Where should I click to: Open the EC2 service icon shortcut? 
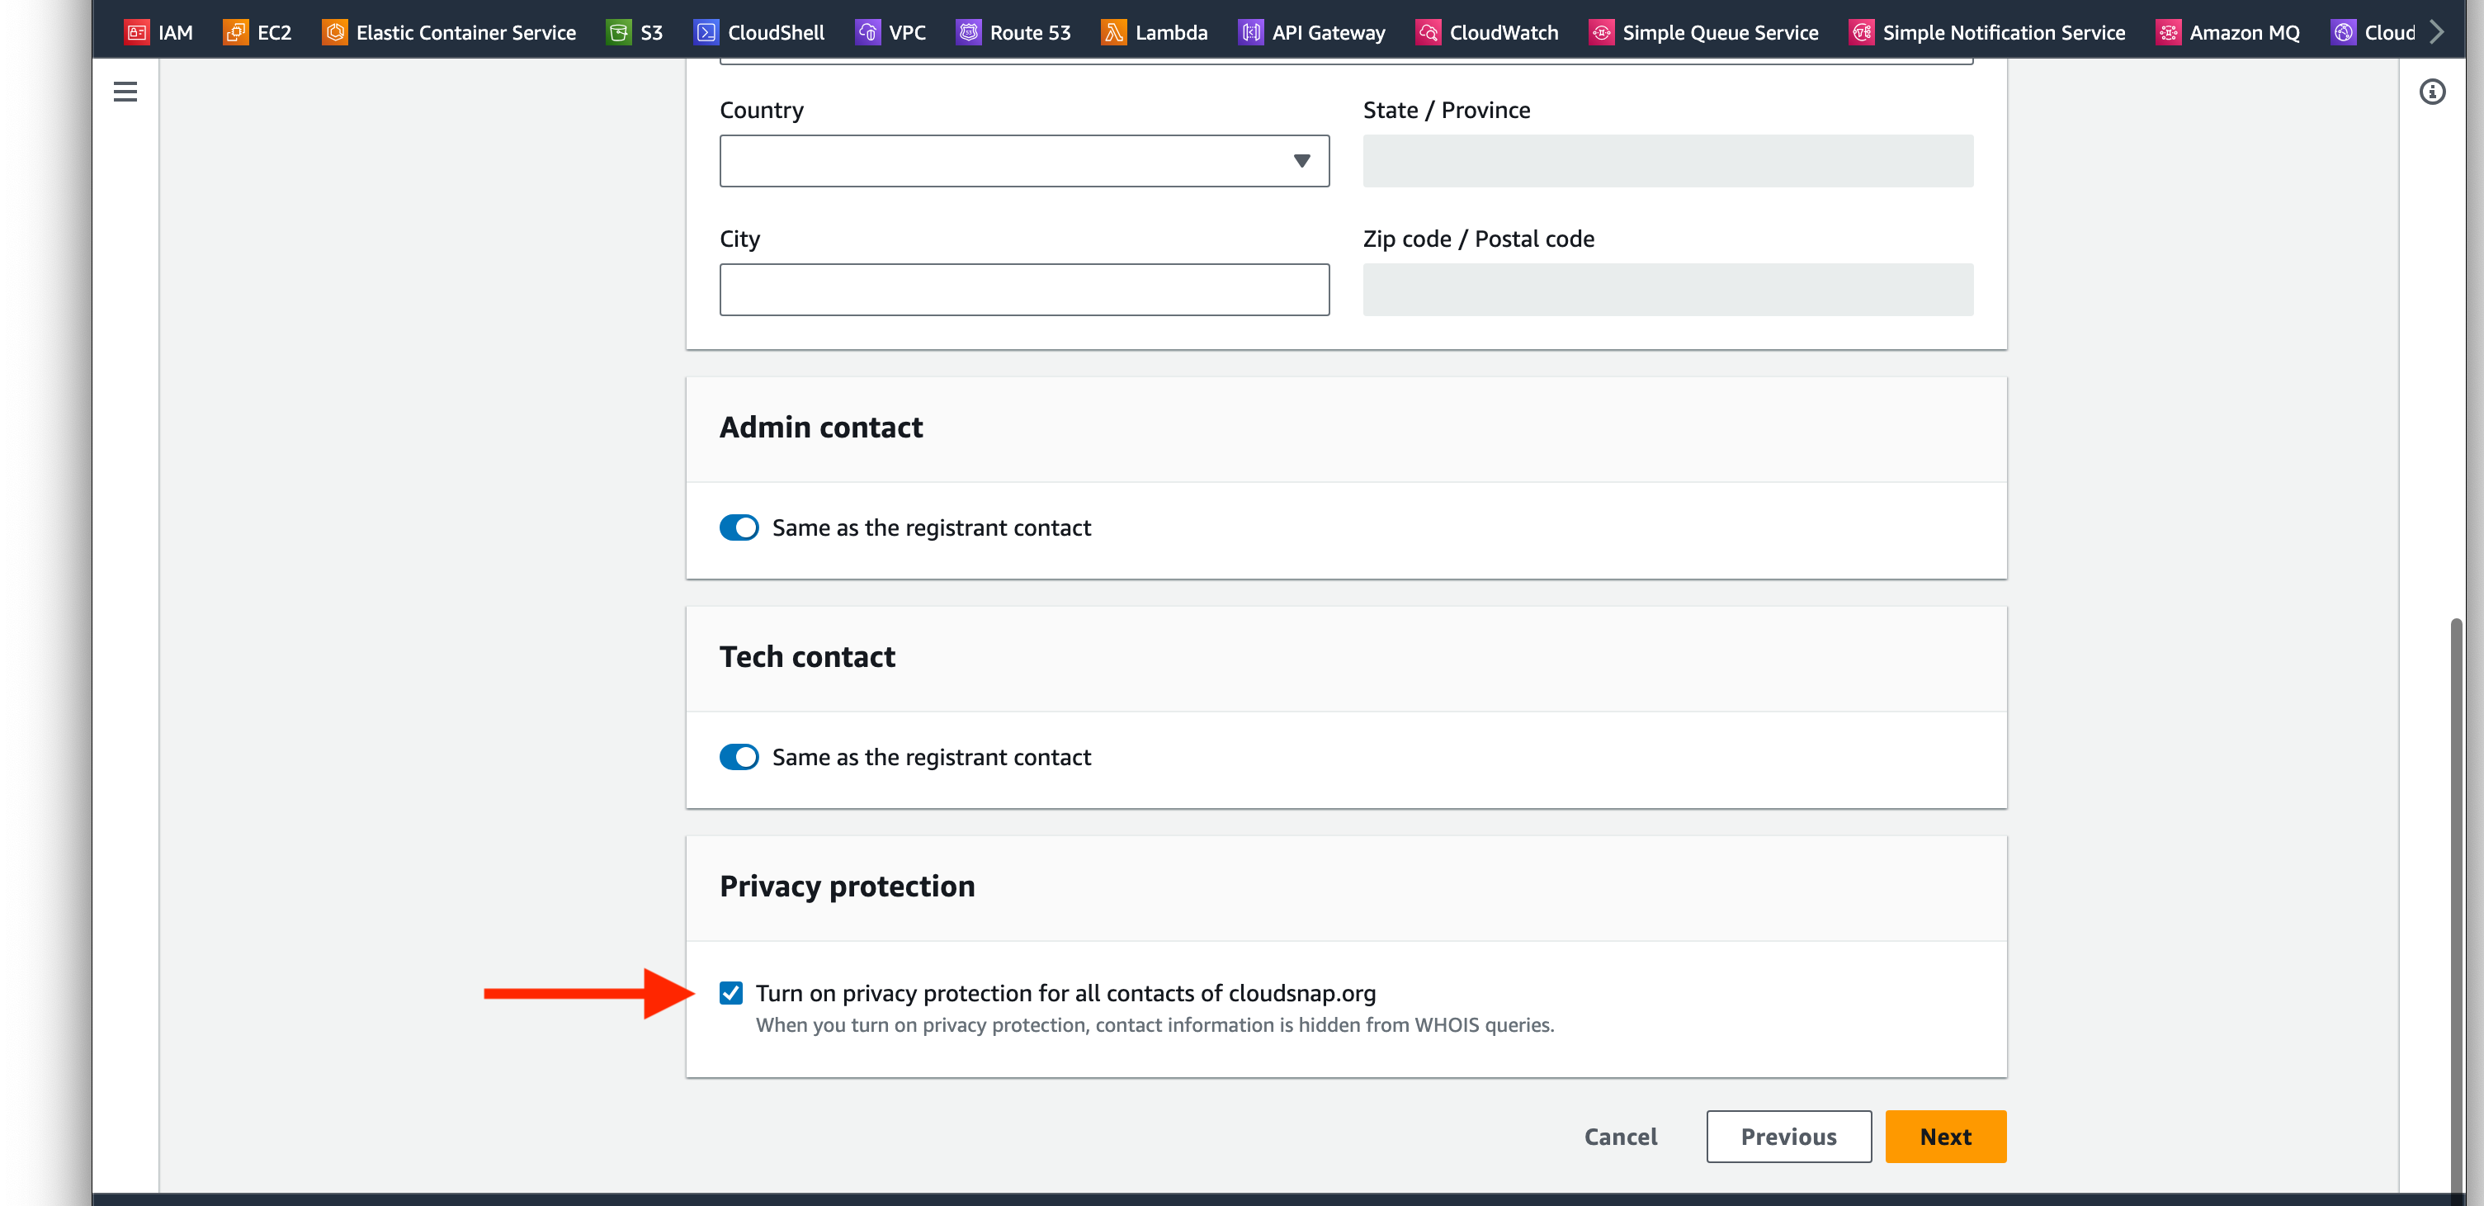click(x=235, y=33)
